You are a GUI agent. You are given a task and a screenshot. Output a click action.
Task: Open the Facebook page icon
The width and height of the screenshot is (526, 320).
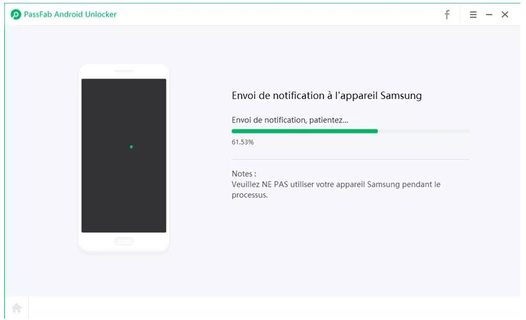[x=447, y=14]
